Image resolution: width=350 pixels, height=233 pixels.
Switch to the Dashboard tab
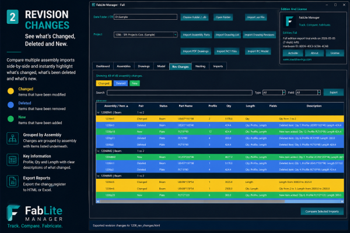(x=103, y=66)
